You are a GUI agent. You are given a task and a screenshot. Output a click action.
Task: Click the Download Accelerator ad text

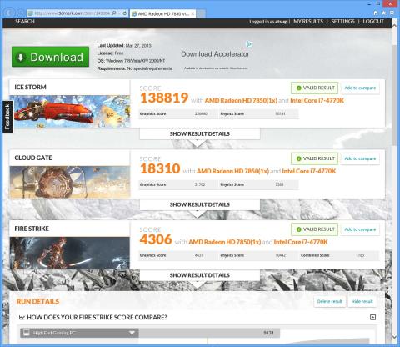215,54
